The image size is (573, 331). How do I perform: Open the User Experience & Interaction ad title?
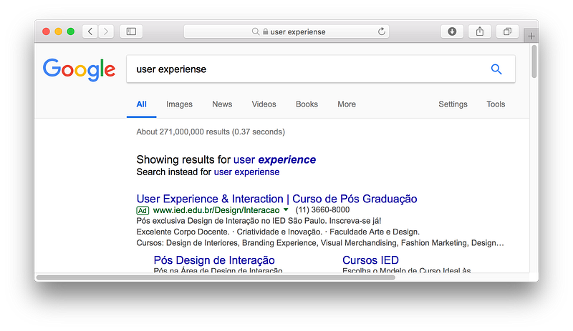276,199
